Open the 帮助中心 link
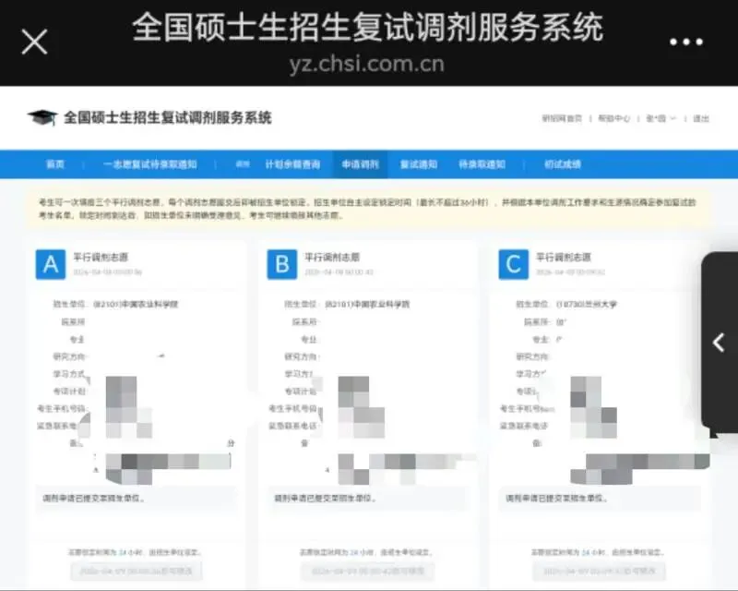The width and height of the screenshot is (738, 591). (x=613, y=118)
